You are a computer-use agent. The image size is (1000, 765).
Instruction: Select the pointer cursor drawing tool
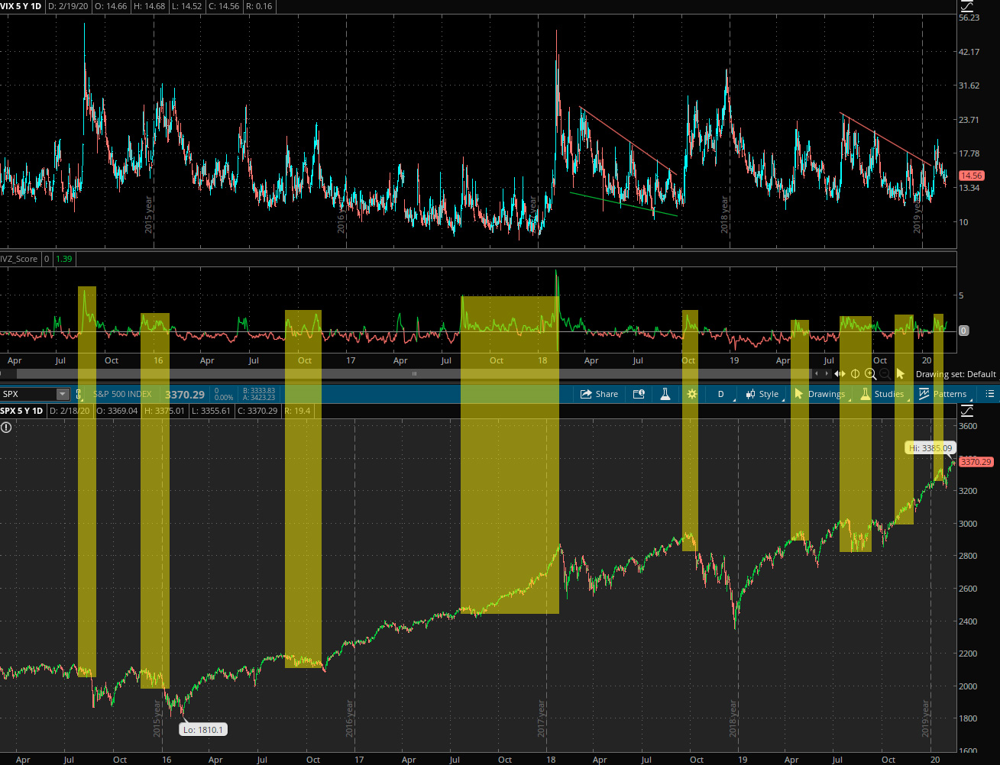coord(900,373)
